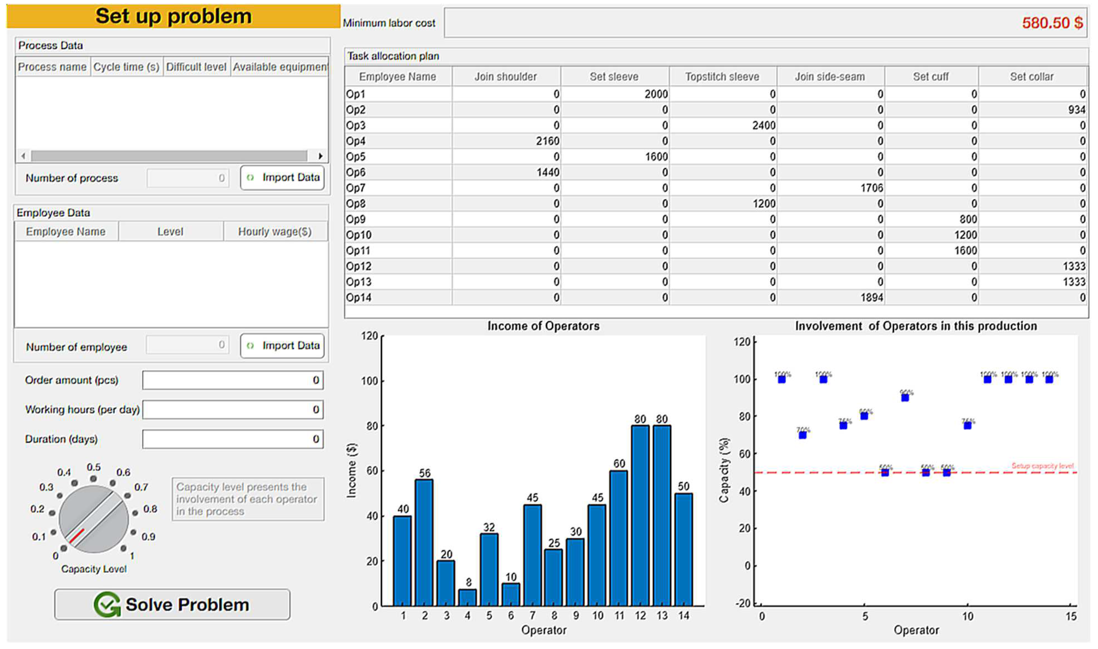Click the Set sleeve column header
Screen dimensions: 1098x649
[614, 77]
